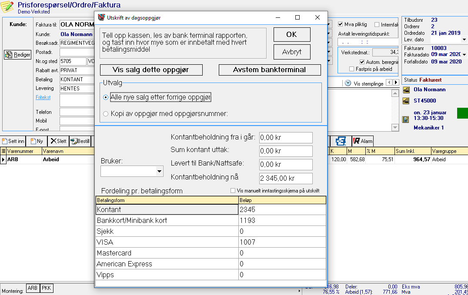
Task: Select the Sjekk row
Action: [x=211, y=231]
